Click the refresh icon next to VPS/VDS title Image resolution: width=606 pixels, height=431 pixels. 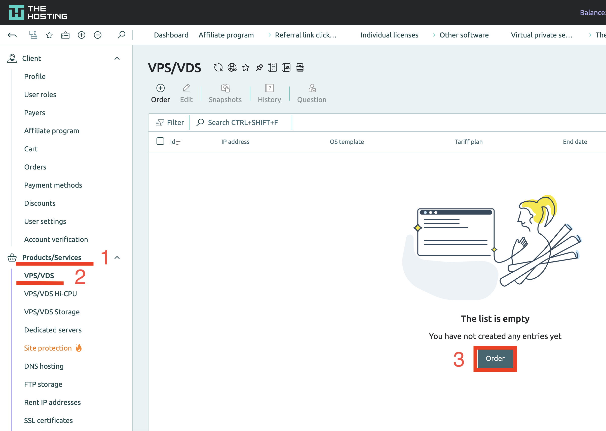(218, 68)
